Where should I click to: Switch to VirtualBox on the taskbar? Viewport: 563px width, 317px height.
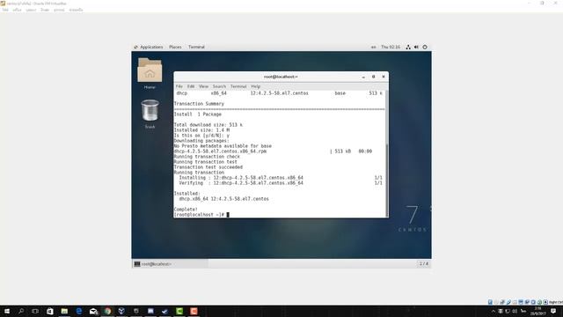click(121, 311)
